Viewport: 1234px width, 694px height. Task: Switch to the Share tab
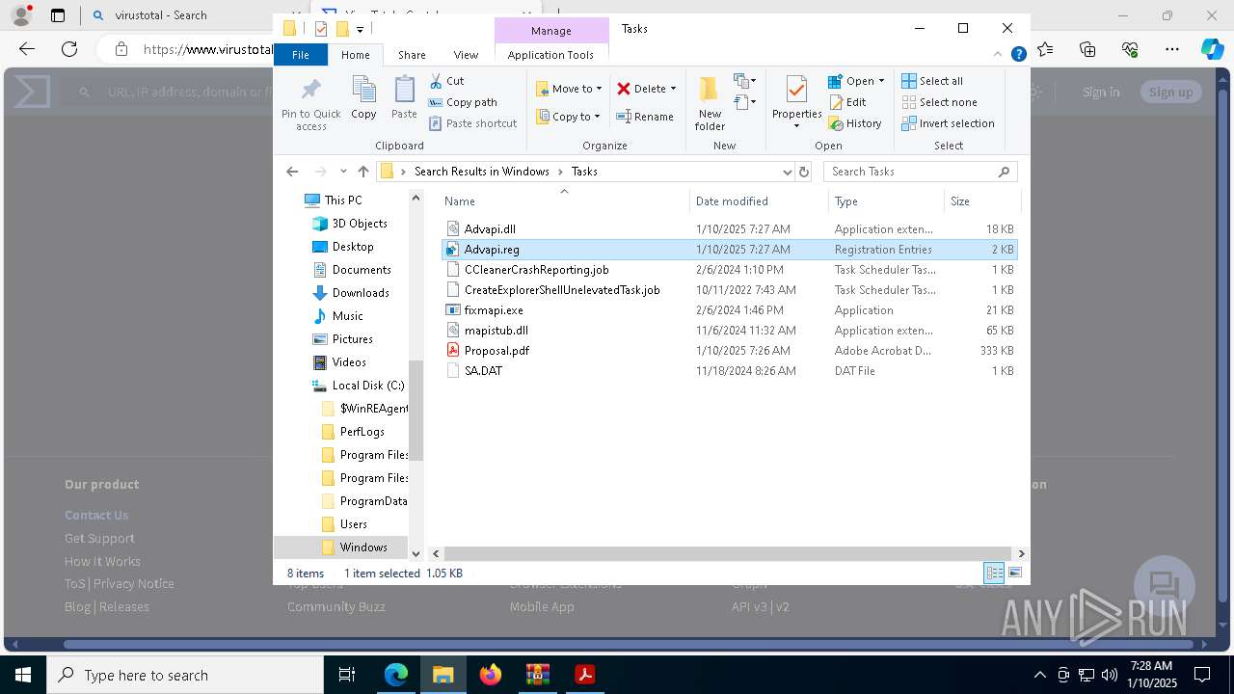tap(412, 55)
